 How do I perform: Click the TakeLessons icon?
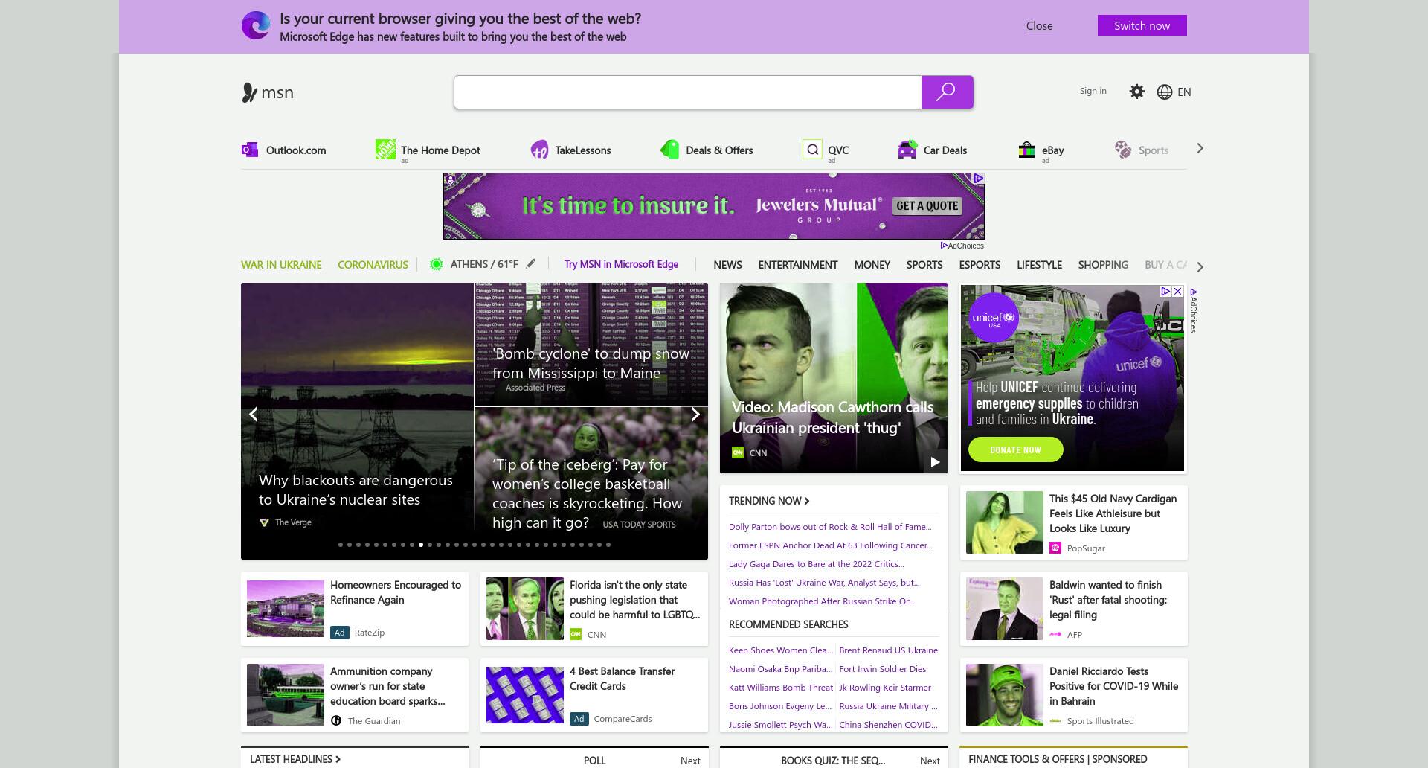click(x=539, y=150)
